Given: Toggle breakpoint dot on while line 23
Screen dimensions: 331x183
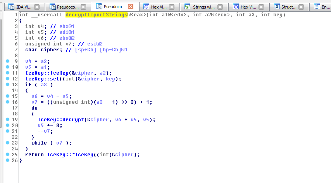Looking at the screenshot, I should coord(8,143).
